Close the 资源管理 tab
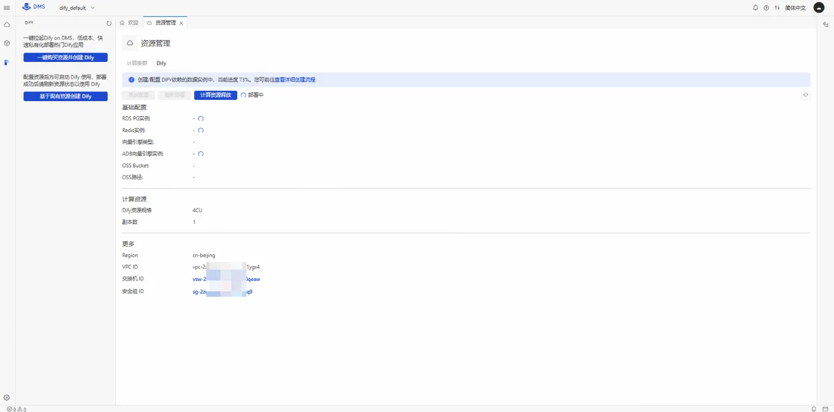834x412 pixels. (x=182, y=23)
